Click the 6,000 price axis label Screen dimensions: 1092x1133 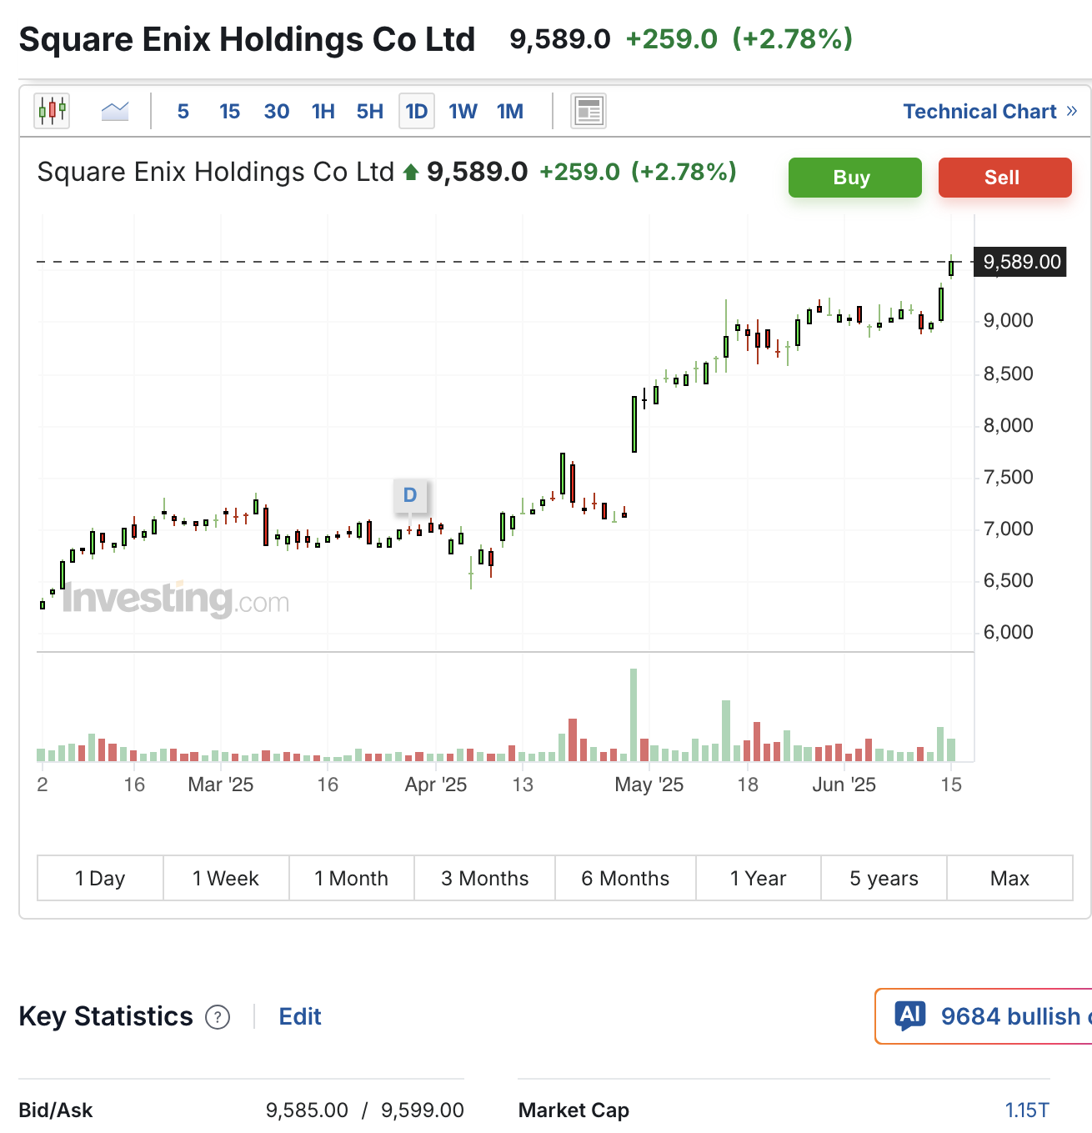point(1009,632)
